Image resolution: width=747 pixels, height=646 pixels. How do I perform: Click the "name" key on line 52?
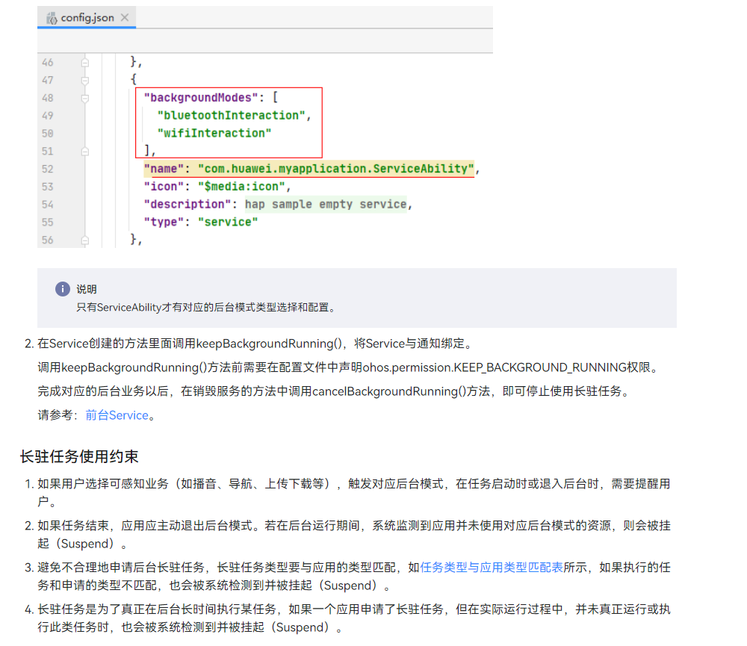pos(164,169)
